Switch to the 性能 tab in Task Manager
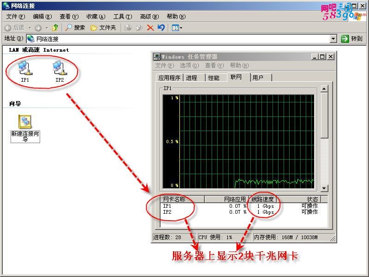The image size is (369, 277). tap(214, 78)
